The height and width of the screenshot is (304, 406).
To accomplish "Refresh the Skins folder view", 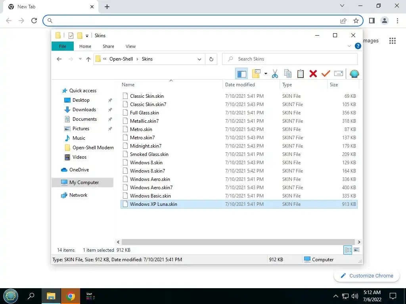I will click(211, 59).
